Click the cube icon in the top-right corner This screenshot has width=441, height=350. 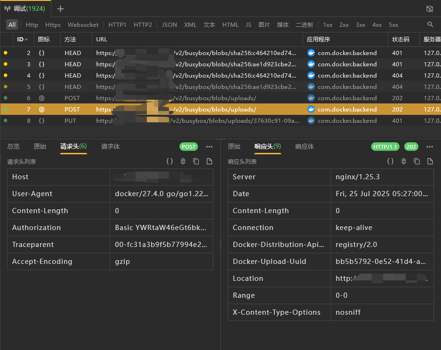(x=429, y=9)
